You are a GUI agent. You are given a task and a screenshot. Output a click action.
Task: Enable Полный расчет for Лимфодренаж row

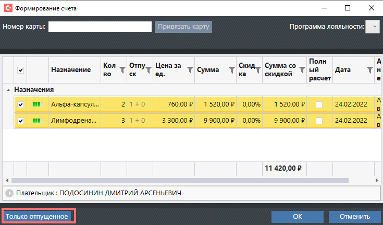coord(319,121)
